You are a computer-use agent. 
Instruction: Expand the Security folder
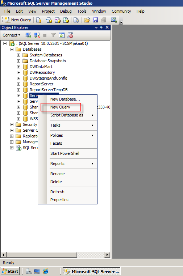tap(12, 125)
